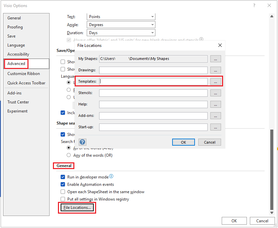The height and width of the screenshot is (228, 278).
Task: Select Any of the words (OR) radio
Action: coord(69,155)
